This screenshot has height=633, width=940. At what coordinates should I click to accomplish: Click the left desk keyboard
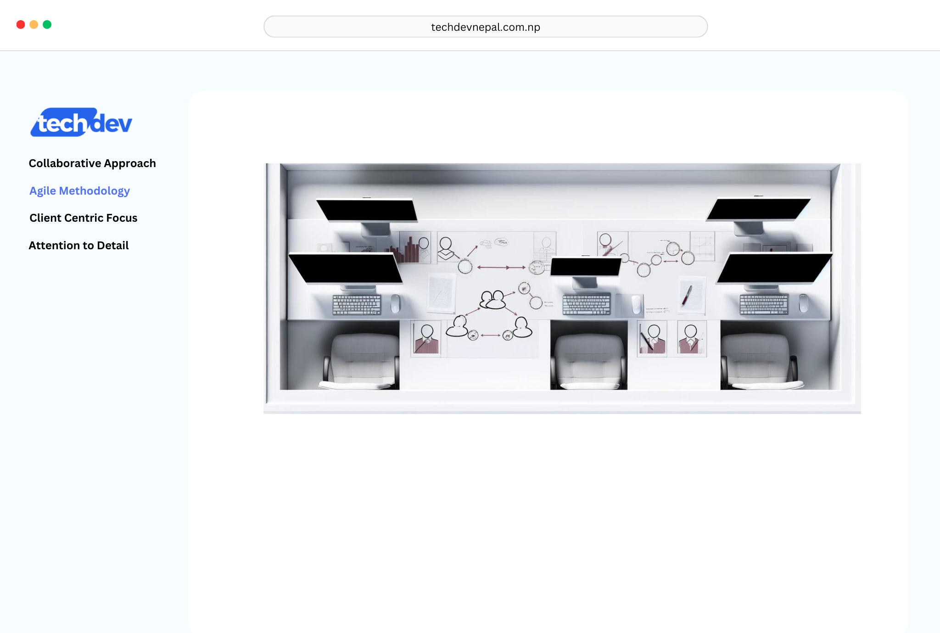tap(357, 305)
